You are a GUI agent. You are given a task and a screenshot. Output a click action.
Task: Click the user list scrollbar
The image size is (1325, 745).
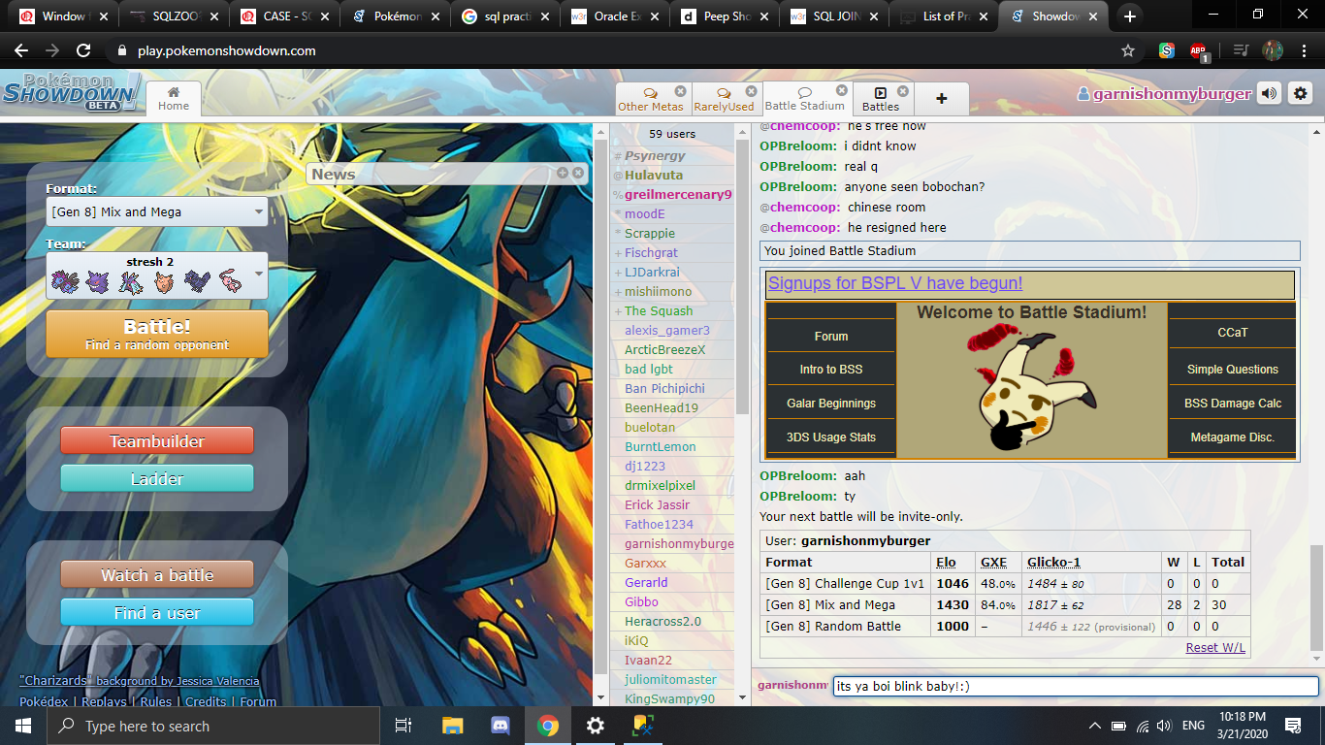pos(742,276)
